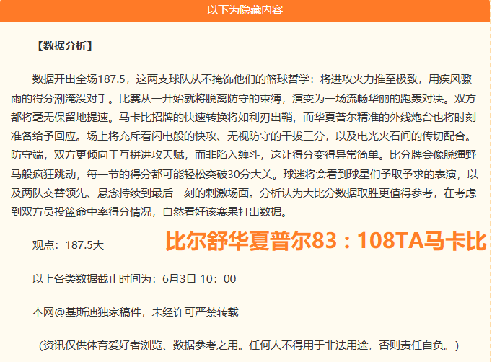Click the copyright line 本网@基斯迪独家稿件
Image resolution: width=492 pixels, height=362 pixels.
[135, 312]
